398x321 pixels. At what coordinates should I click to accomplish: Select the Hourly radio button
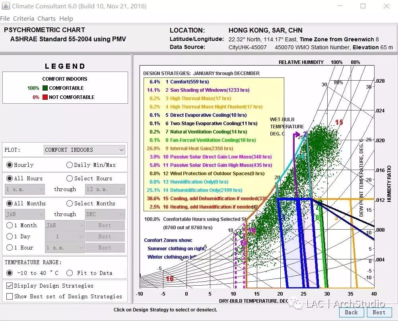pos(10,165)
